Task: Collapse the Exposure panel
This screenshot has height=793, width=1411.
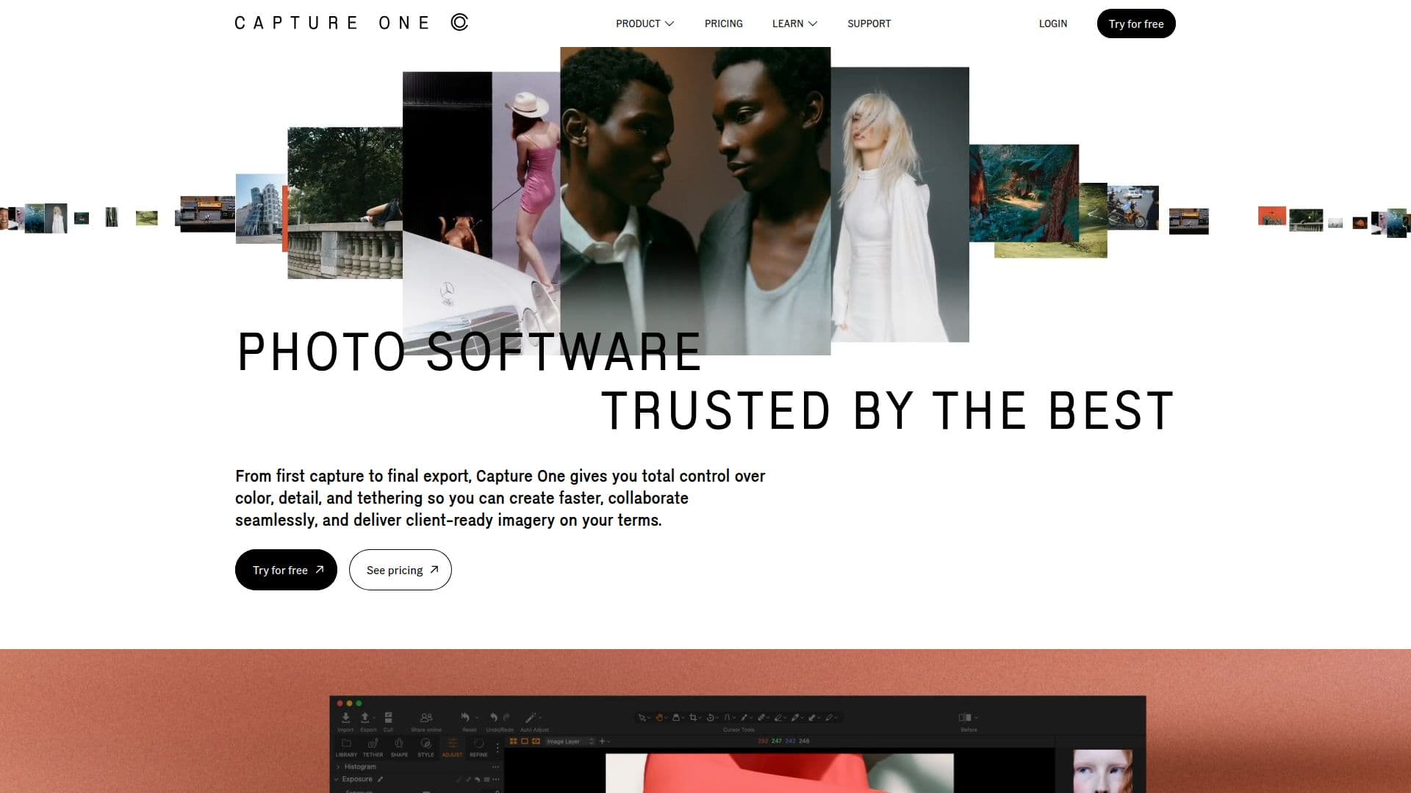Action: [337, 779]
